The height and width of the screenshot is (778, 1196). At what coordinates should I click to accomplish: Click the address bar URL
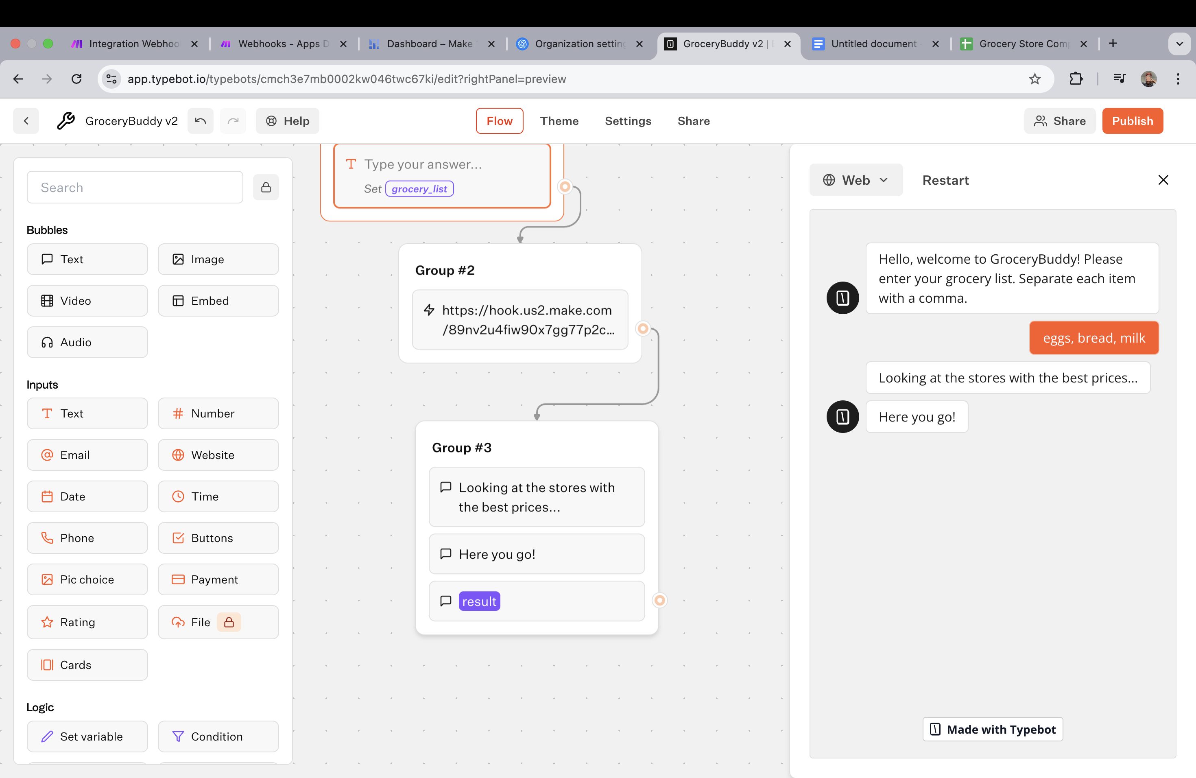pyautogui.click(x=347, y=79)
